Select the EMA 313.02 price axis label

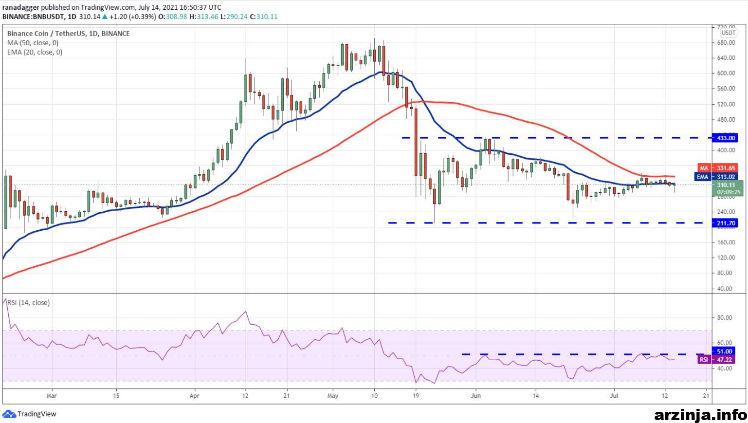(717, 177)
